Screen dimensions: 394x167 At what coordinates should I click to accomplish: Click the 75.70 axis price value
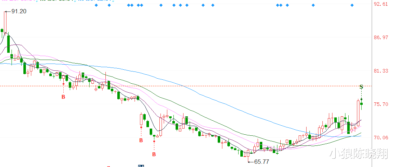[381, 104]
